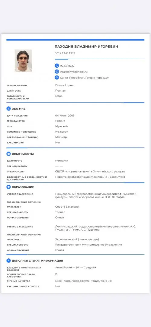Click the language value Английский — B1 — Средний
151x327 pixels.
tap(75, 267)
